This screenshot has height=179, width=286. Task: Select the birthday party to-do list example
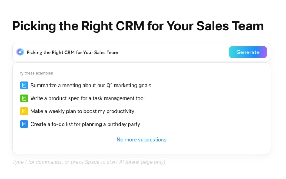coord(85,124)
